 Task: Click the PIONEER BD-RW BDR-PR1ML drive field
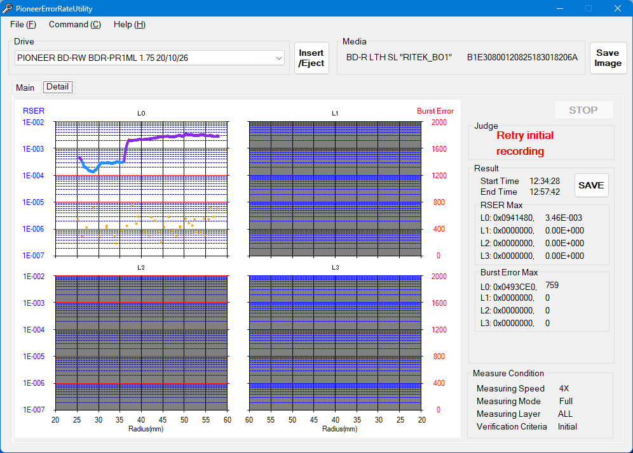(x=149, y=58)
